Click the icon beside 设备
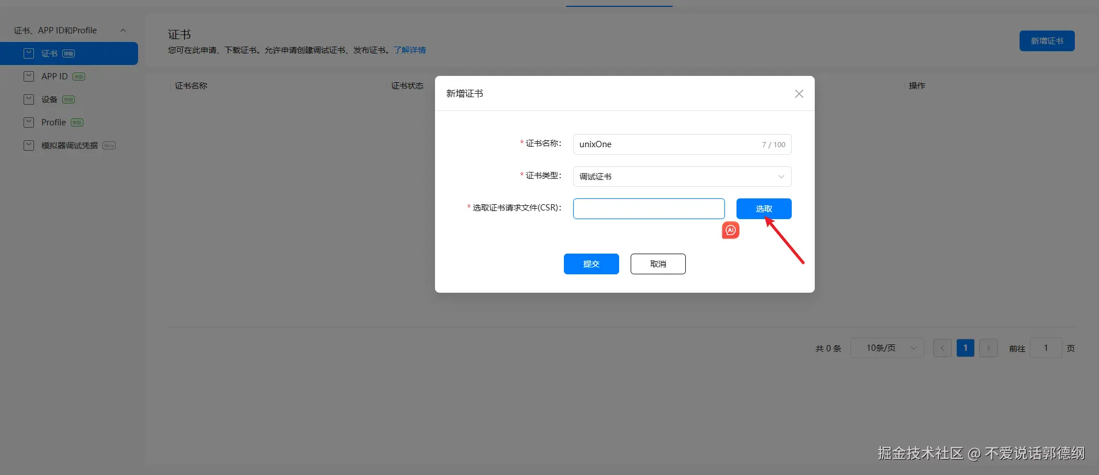This screenshot has height=475, width=1099. [29, 99]
